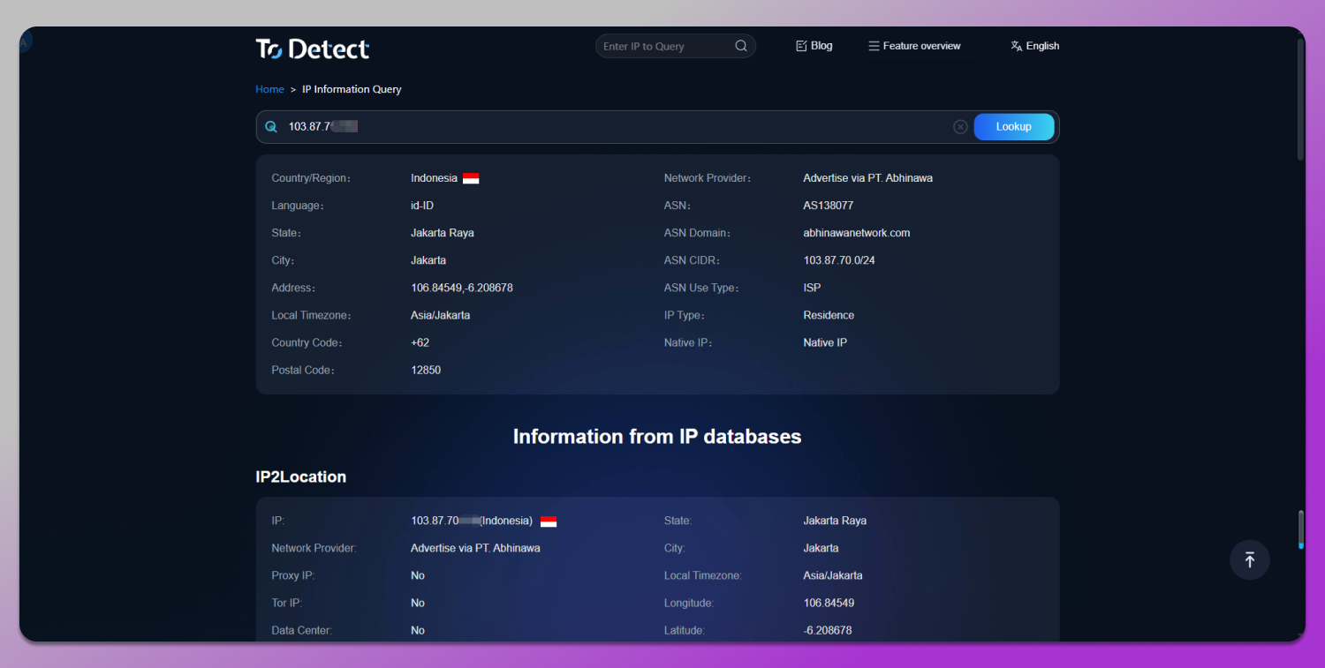Open the English language selector
Screen dimensions: 1325x668
coord(1041,45)
